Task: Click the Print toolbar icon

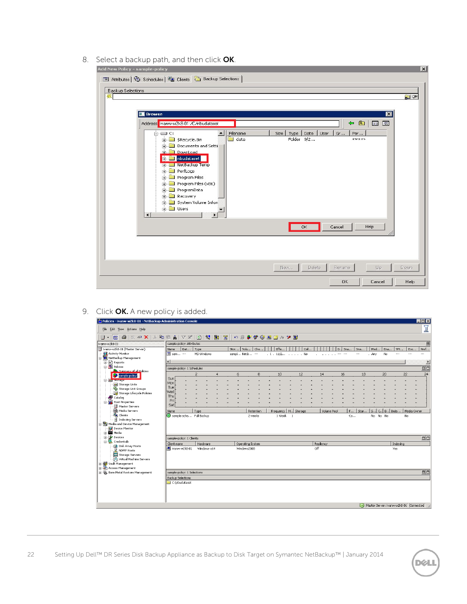Action: 124,337
